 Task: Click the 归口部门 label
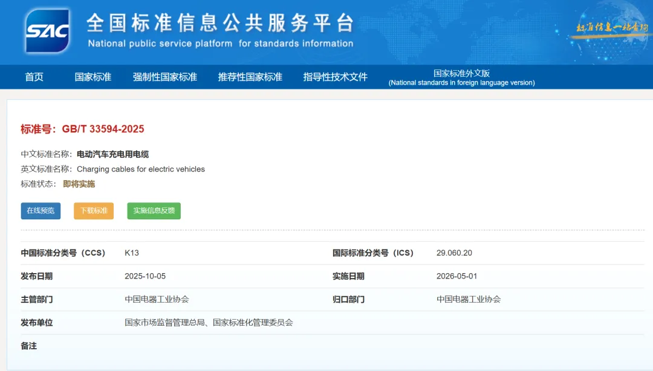coord(349,299)
